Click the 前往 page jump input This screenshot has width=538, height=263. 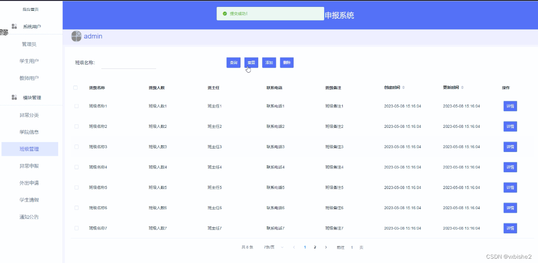coord(352,248)
